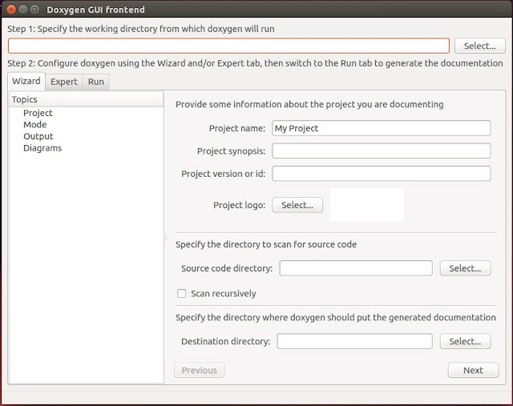Screen dimensions: 513x406
Task: Click the Source code directory field
Action: tap(356, 268)
